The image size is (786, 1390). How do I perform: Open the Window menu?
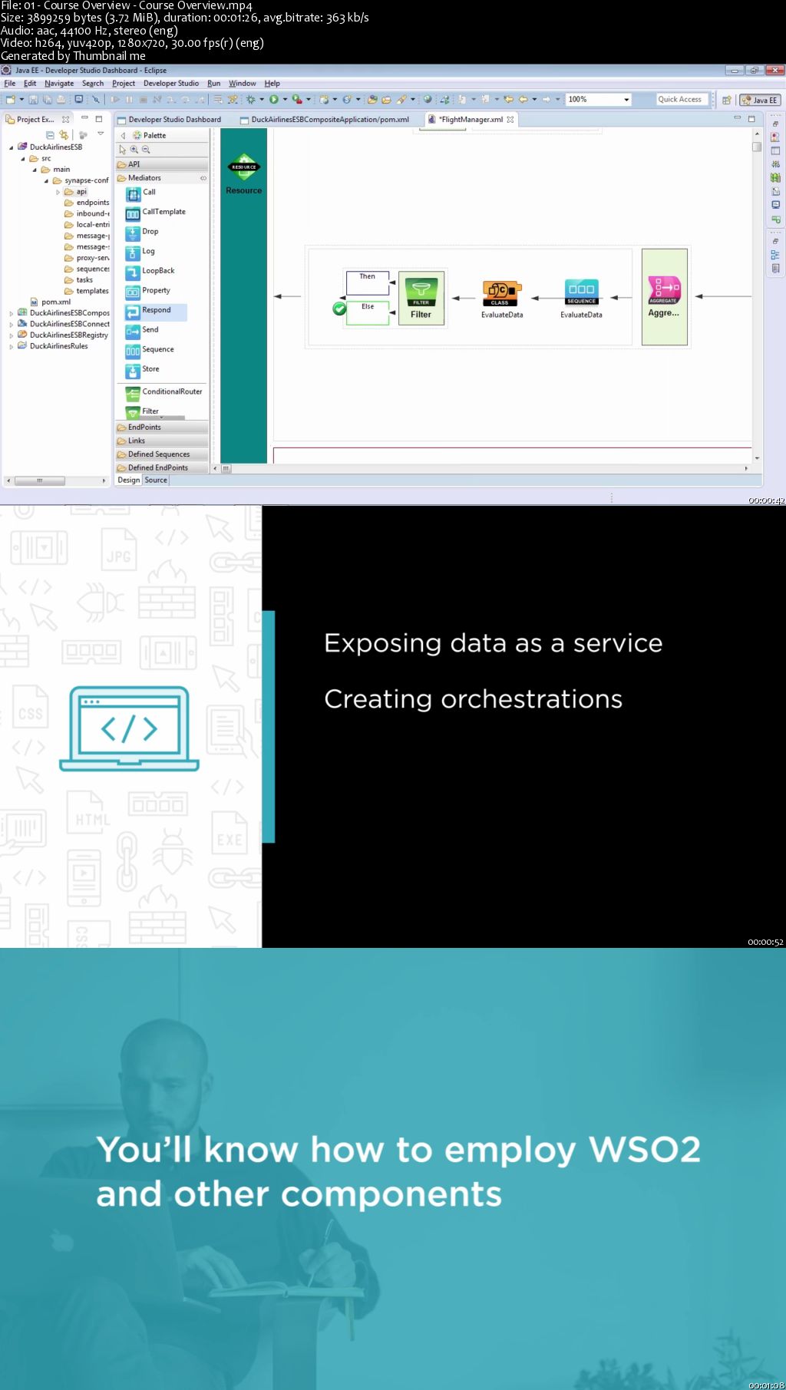point(243,84)
